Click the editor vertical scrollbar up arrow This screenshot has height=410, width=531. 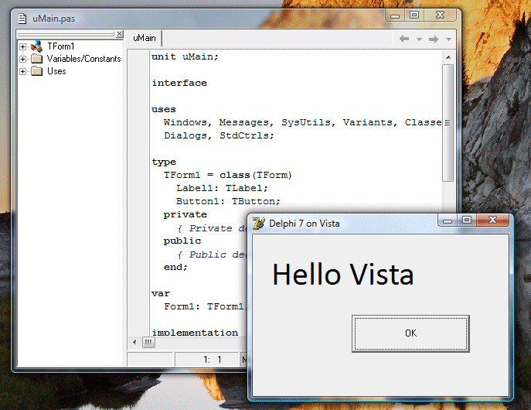[448, 57]
